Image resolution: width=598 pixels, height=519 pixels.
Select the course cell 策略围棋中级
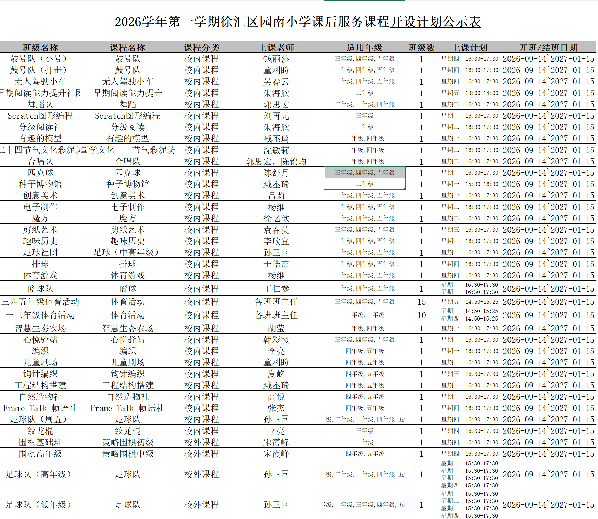127,454
